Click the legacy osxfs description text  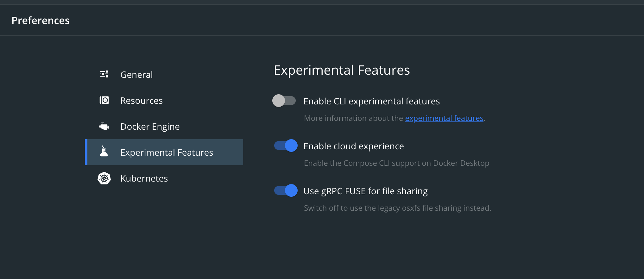pos(397,208)
